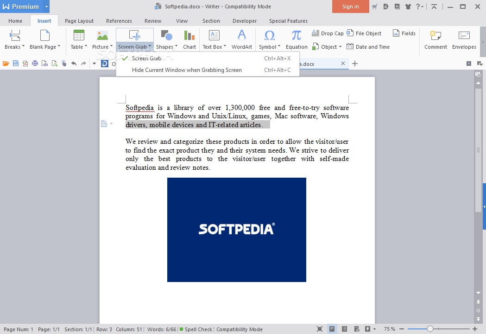Switch to the Home tab
This screenshot has height=334, width=486.
click(x=15, y=21)
